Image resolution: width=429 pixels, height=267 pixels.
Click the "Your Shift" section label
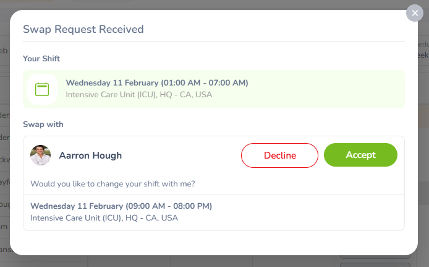(41, 59)
